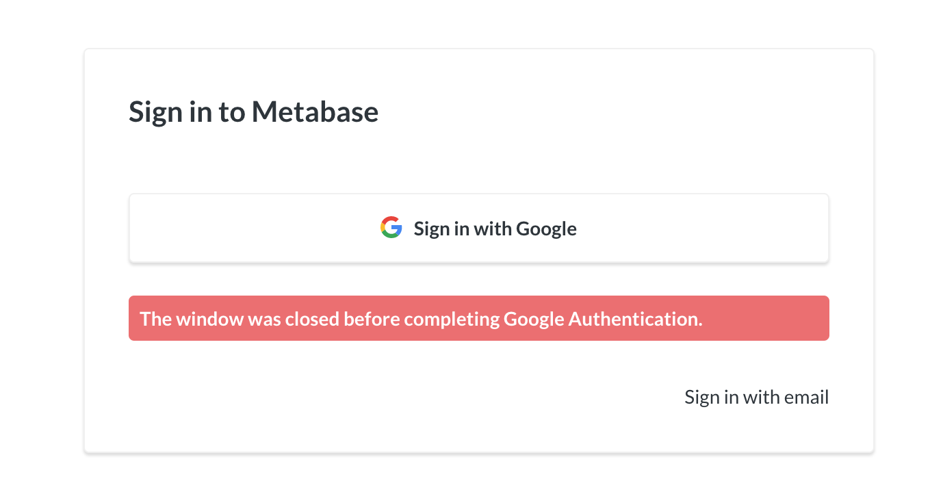The height and width of the screenshot is (494, 943).
Task: Click the "Sign in with Google" label text
Action: coord(495,229)
